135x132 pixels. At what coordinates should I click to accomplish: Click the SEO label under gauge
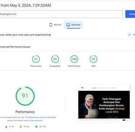(x=93, y=66)
